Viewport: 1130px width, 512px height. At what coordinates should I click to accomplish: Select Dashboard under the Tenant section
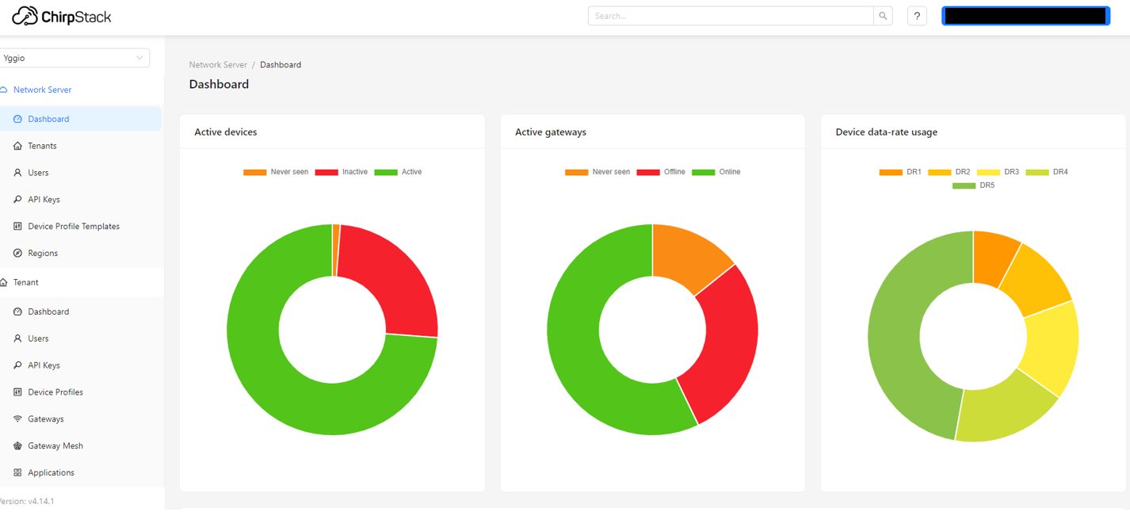pos(48,311)
